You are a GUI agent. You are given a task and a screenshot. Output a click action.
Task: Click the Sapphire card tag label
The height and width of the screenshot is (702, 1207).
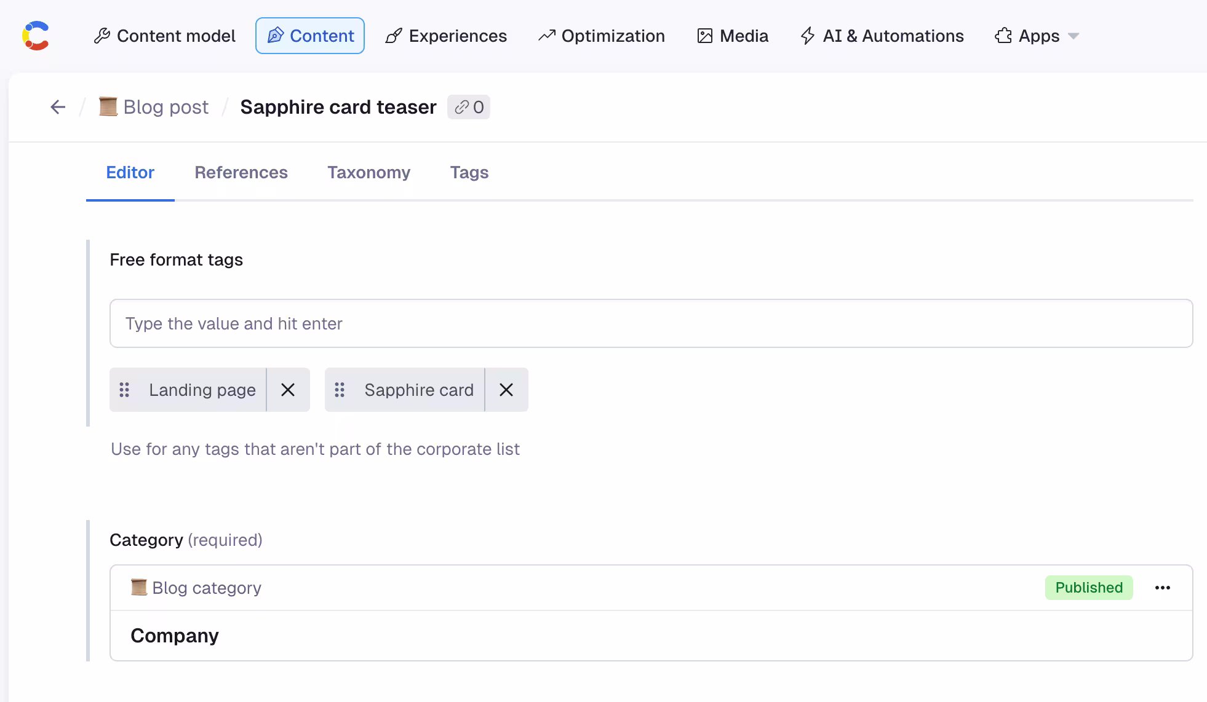click(x=419, y=390)
